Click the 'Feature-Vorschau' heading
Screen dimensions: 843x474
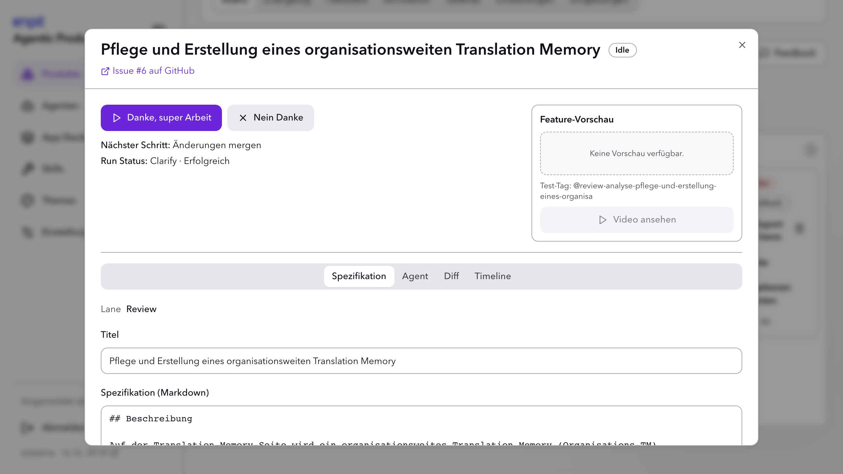tap(577, 119)
